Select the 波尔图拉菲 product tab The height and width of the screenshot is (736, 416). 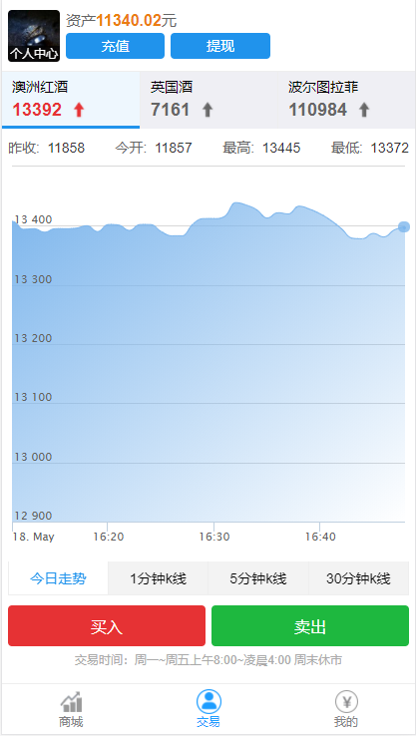[346, 100]
